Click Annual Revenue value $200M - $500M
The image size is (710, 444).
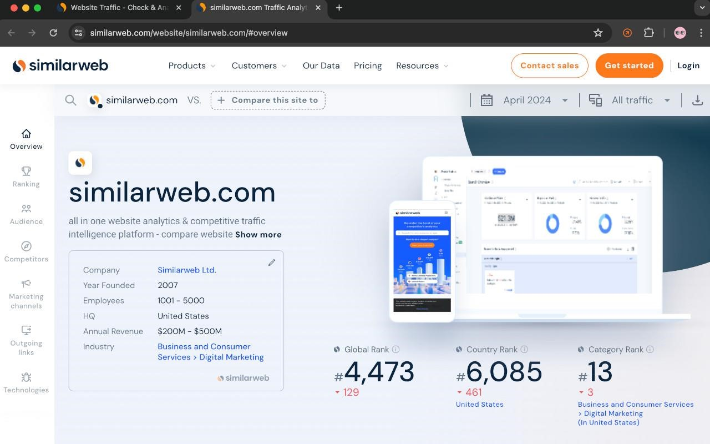(x=190, y=331)
